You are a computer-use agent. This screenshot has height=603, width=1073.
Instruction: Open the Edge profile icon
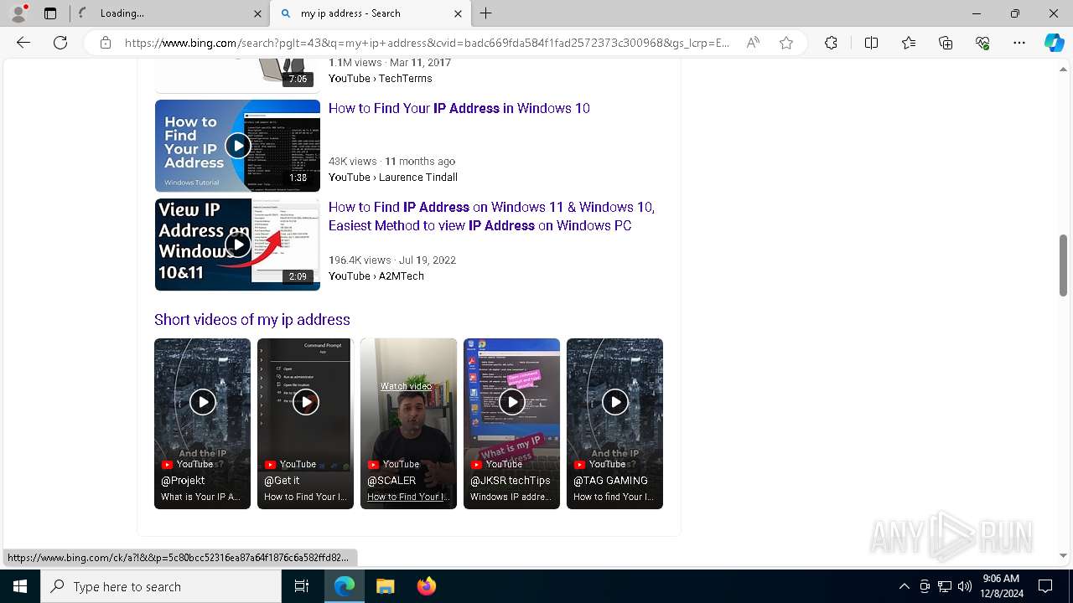(x=18, y=13)
